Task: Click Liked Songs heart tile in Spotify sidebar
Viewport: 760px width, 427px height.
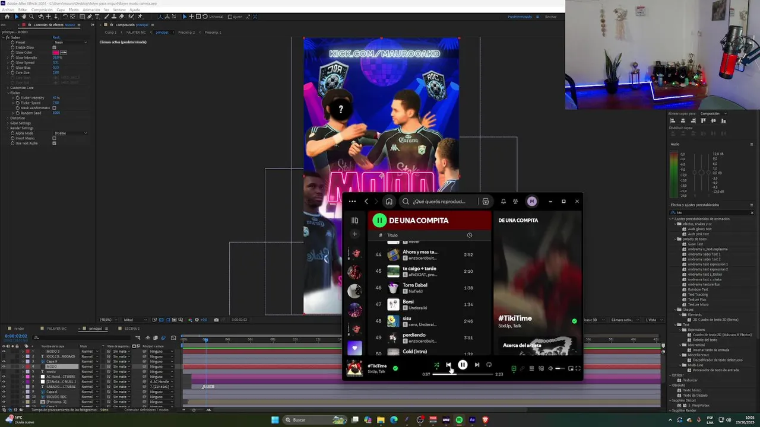Action: (354, 348)
